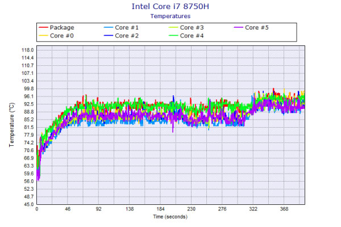The image size is (341, 227).
Task: Click the 184 tick on the time axis
Action: pos(160,209)
